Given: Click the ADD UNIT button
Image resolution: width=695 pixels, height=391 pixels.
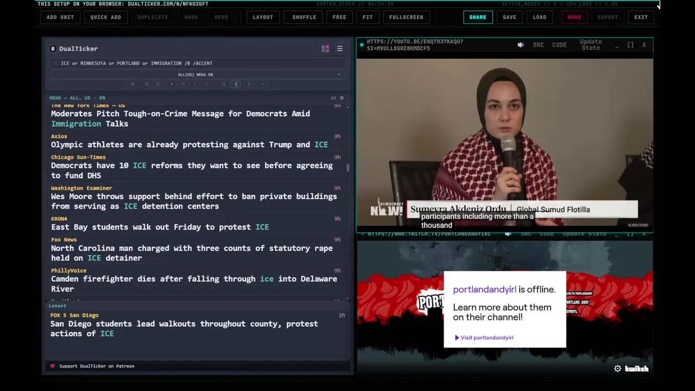Looking at the screenshot, I should [x=60, y=17].
